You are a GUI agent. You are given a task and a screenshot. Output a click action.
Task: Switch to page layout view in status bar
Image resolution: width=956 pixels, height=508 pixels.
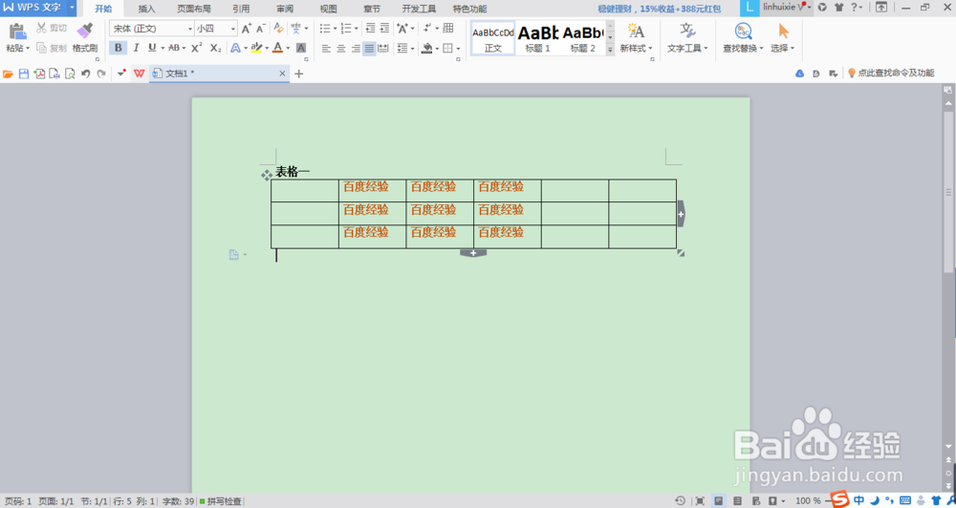click(718, 500)
